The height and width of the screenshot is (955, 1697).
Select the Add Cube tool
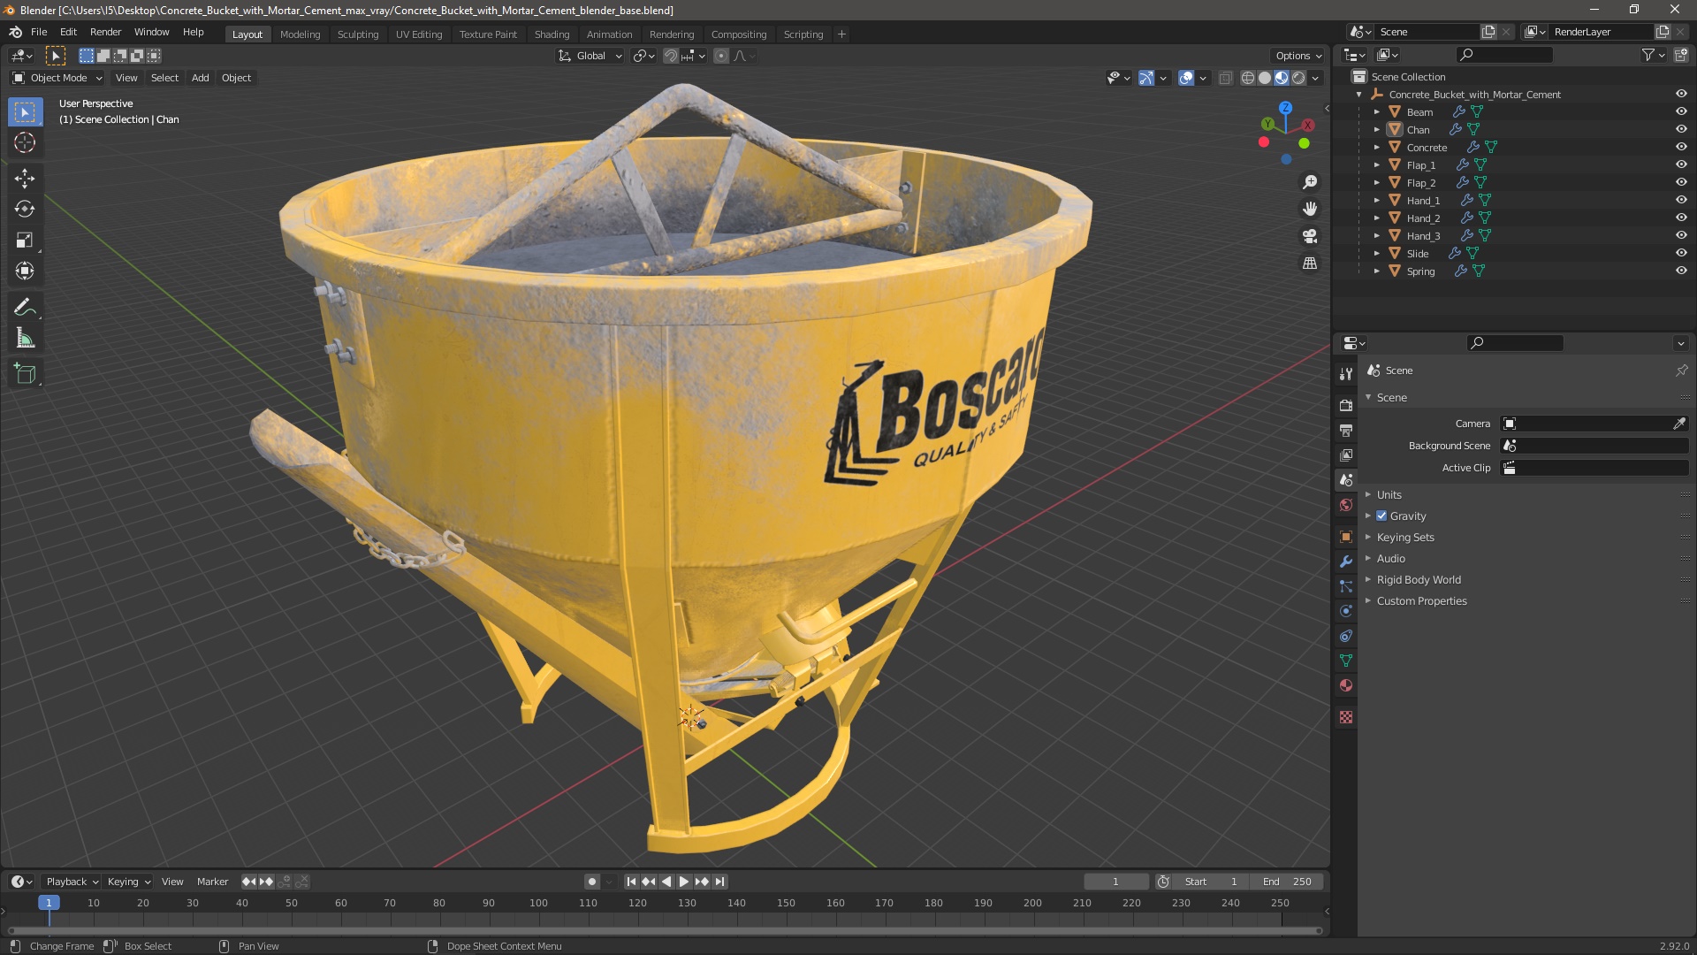point(25,374)
